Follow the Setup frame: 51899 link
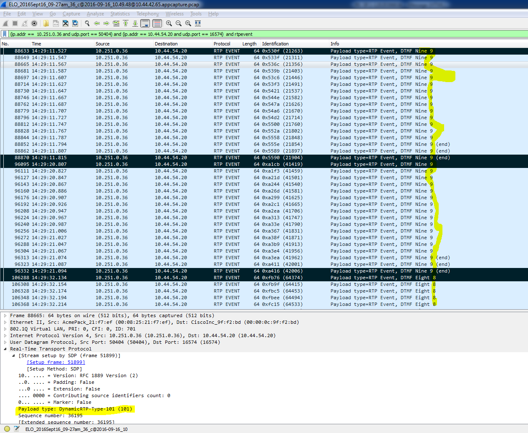528x433 pixels. pos(56,362)
